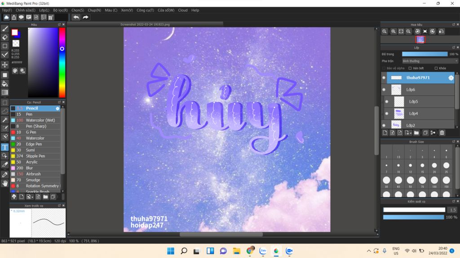
Task: Enable the Khóa checkbox
Action: tap(436, 68)
